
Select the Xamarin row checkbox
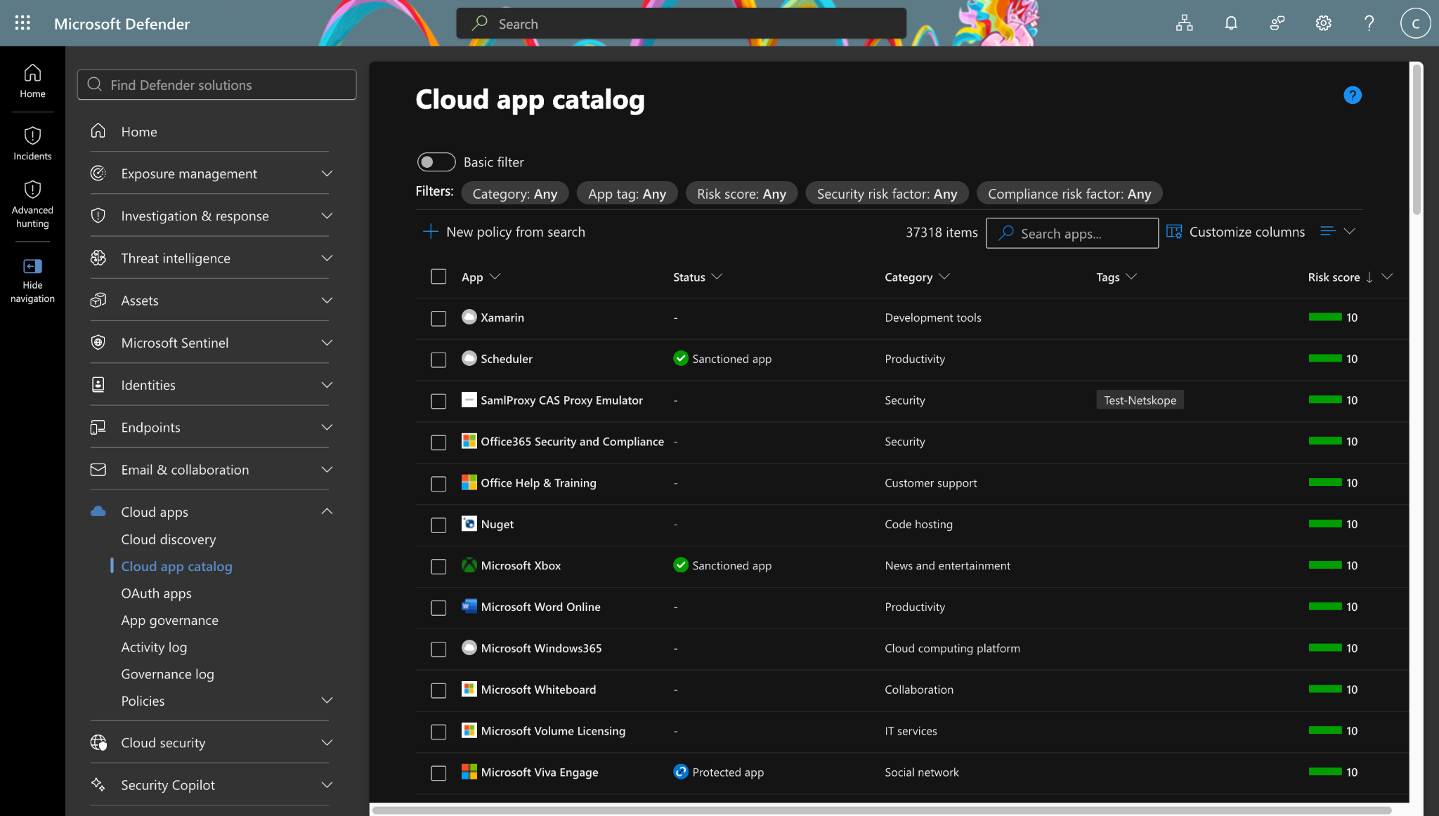pyautogui.click(x=438, y=318)
